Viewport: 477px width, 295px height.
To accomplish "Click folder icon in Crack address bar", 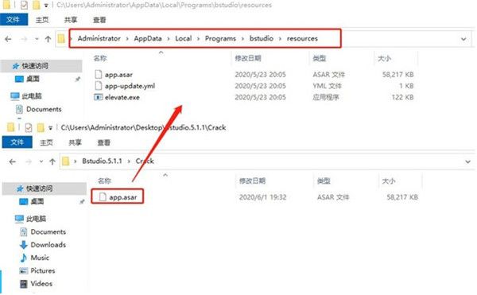I will (65, 161).
